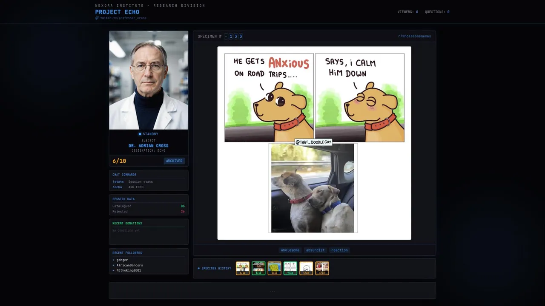Open the 9/10 comic history thumbnail
Screen dimensions: 545x306
[x=290, y=268]
